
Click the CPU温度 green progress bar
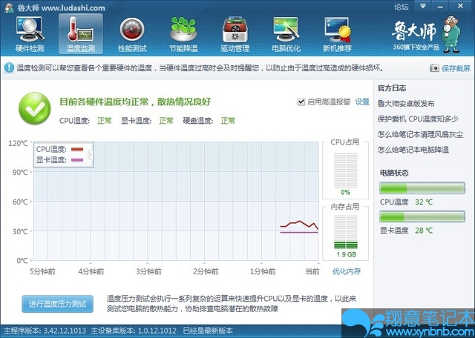coord(422,188)
